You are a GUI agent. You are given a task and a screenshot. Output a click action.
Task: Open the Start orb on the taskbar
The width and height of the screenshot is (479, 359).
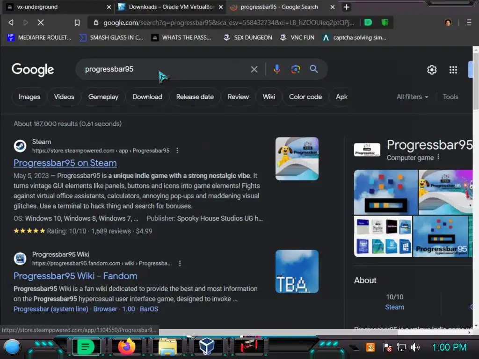coord(12,347)
